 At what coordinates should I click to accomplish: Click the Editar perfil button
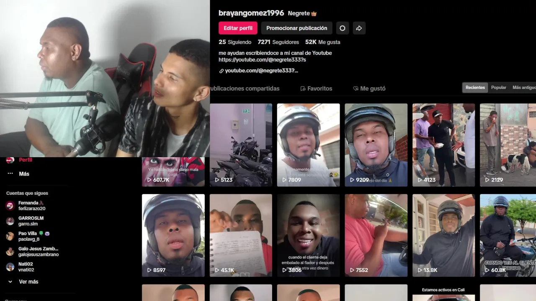[238, 28]
